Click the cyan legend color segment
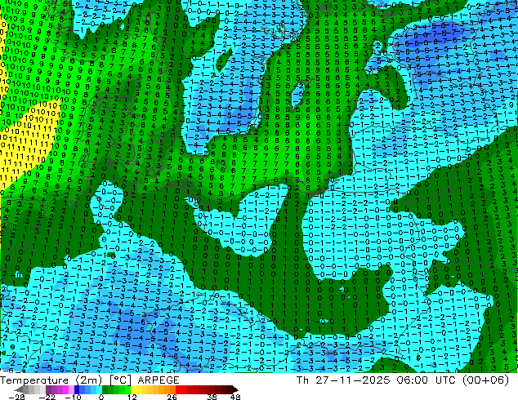 pos(99,389)
